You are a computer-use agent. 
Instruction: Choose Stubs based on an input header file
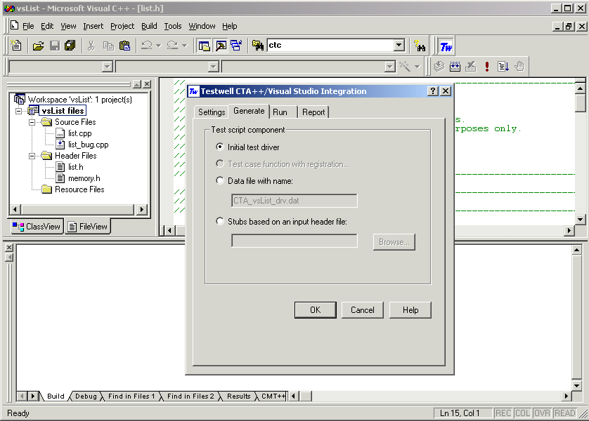click(x=221, y=221)
